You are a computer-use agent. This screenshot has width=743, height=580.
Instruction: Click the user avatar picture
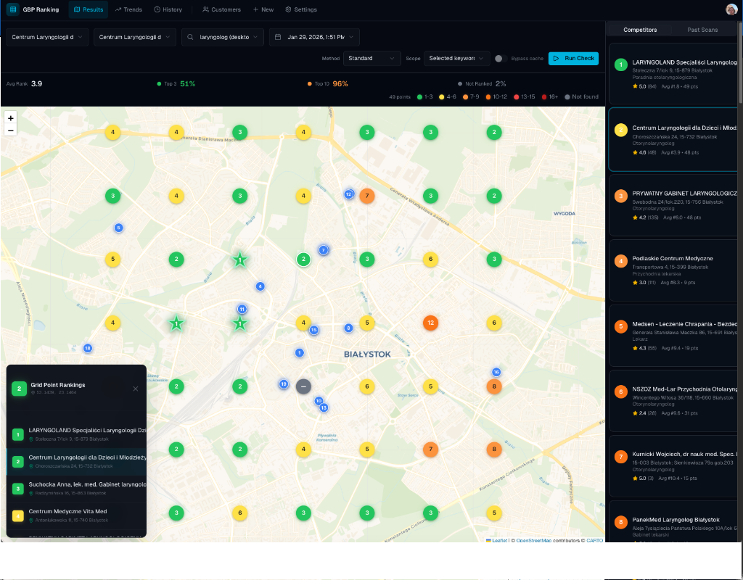[x=731, y=9]
